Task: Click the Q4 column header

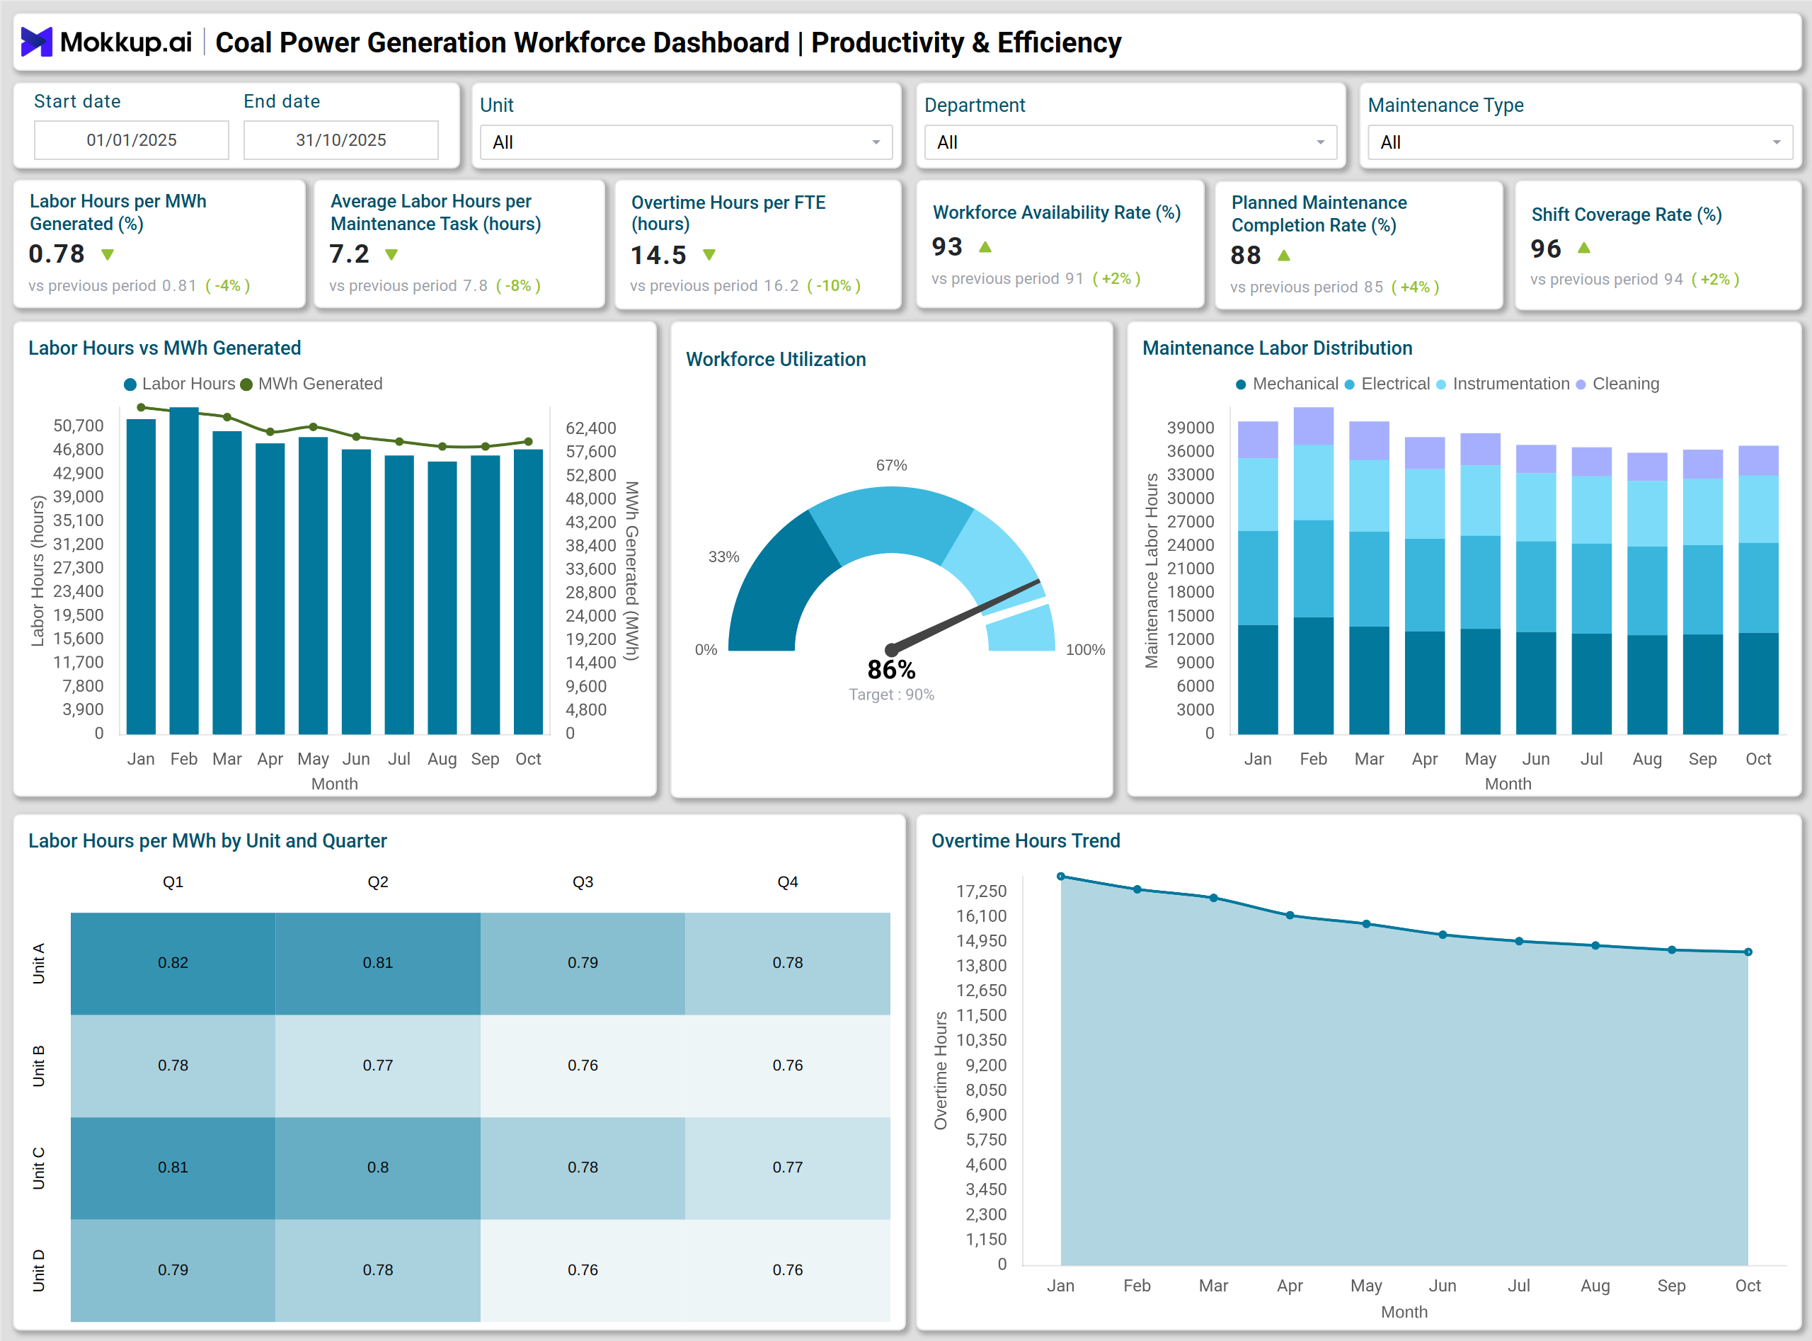Action: point(788,882)
